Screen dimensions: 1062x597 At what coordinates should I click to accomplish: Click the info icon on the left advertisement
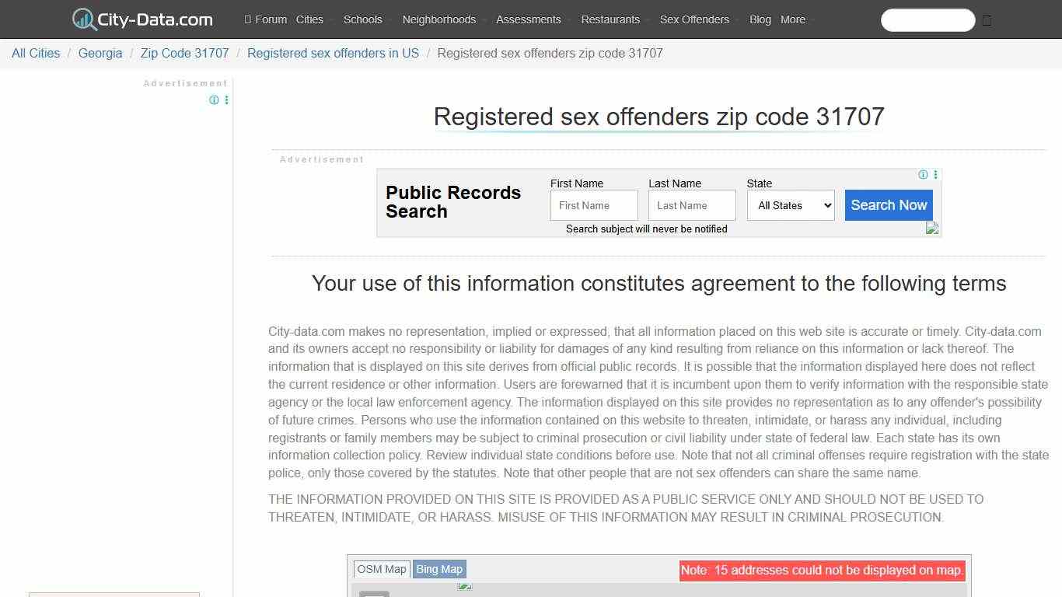click(214, 100)
